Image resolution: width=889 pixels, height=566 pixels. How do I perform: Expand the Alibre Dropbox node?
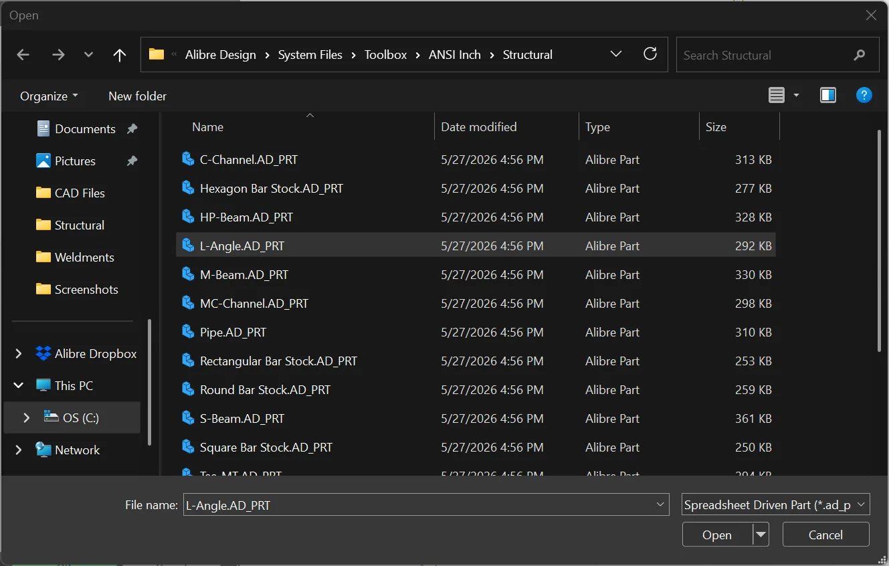pyautogui.click(x=19, y=354)
